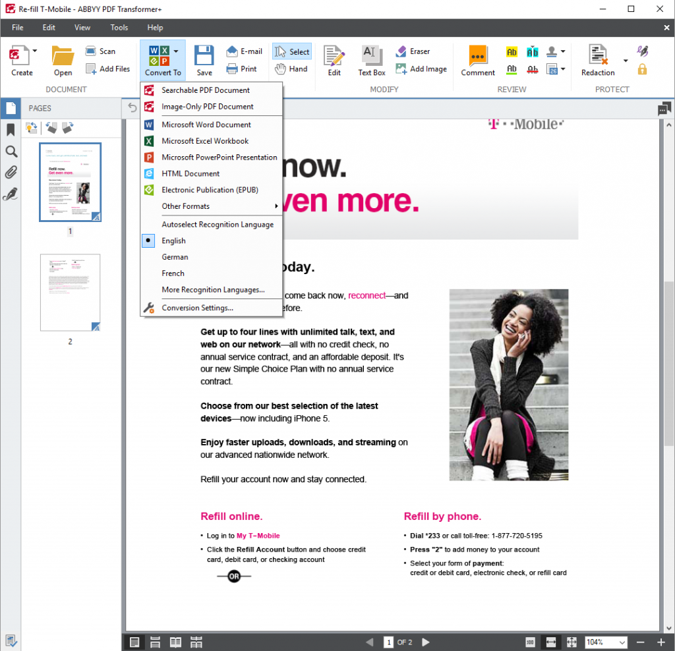This screenshot has height=651, width=675.
Task: Switch to two-page view mode
Action: pyautogui.click(x=175, y=642)
